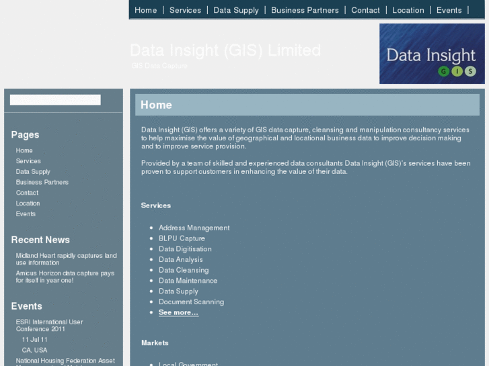Open Location link in the Pages sidebar
This screenshot has width=489, height=366.
tap(28, 203)
